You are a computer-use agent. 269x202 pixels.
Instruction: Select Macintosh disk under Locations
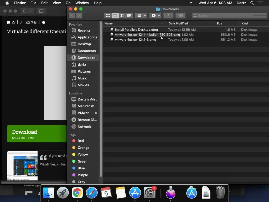point(83,106)
